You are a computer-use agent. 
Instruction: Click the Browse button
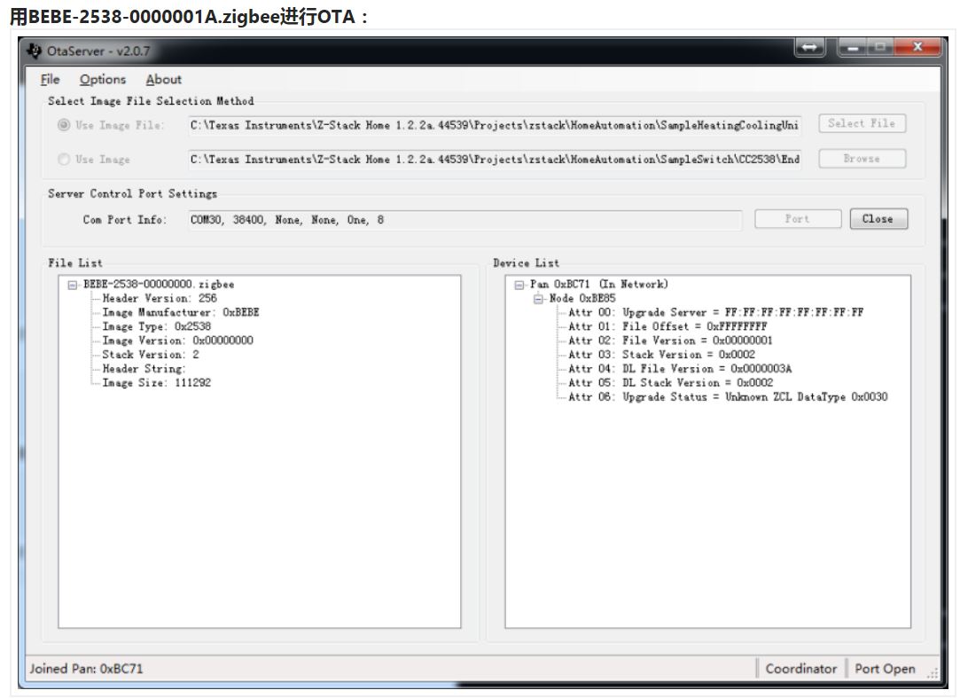point(862,159)
